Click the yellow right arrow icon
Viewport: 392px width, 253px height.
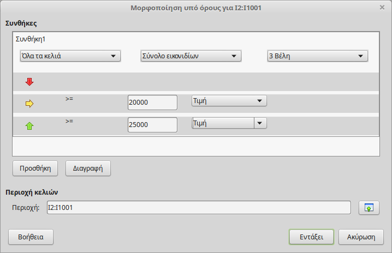pos(29,103)
